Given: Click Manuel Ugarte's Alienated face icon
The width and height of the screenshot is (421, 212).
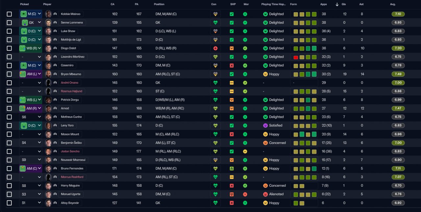Looking at the screenshot, I should (265, 194).
